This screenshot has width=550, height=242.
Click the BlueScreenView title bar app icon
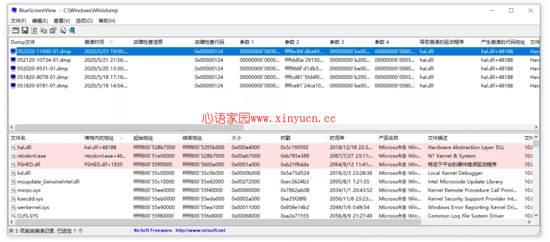coord(13,11)
